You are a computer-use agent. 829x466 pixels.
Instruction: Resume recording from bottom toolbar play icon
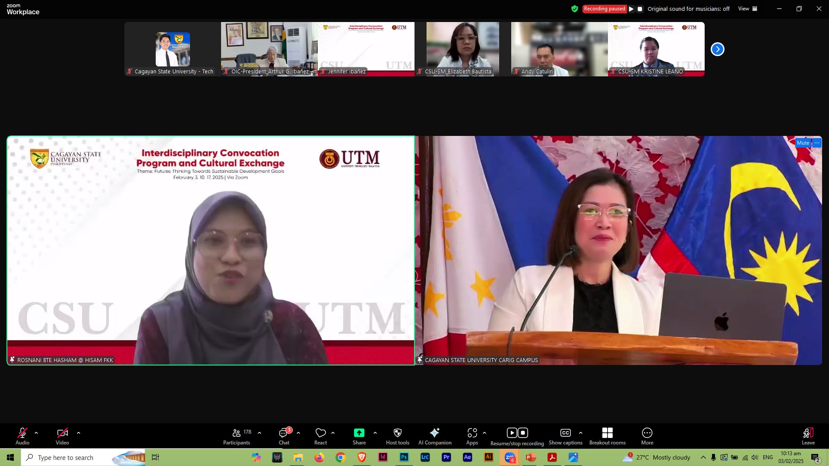pos(512,433)
